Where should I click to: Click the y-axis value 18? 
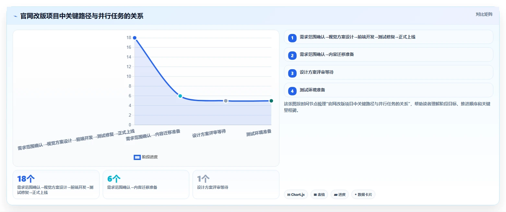[129, 38]
